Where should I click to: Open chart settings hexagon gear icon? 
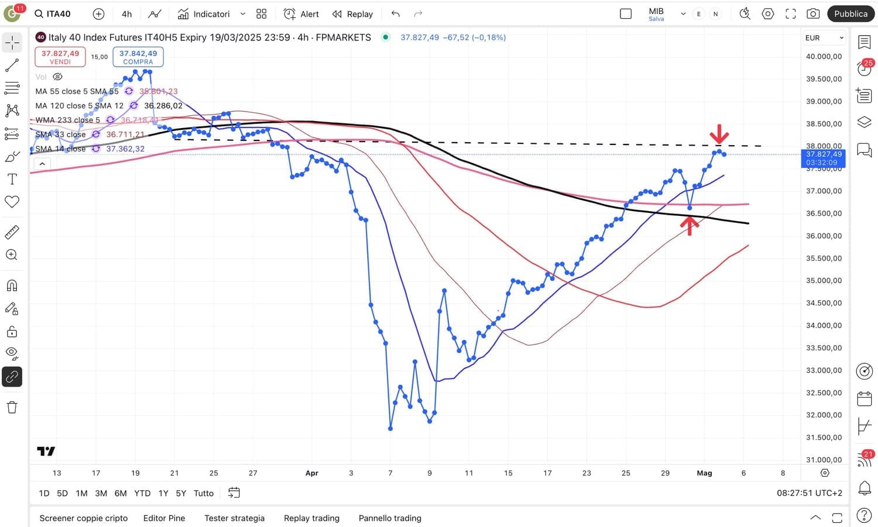(768, 14)
